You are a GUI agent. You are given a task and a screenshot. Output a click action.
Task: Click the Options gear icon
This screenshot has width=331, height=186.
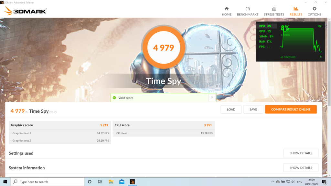click(315, 9)
